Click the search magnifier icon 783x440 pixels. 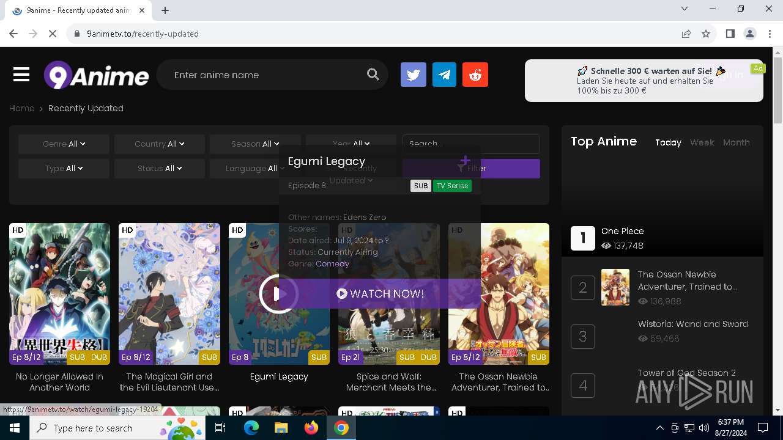[373, 75]
